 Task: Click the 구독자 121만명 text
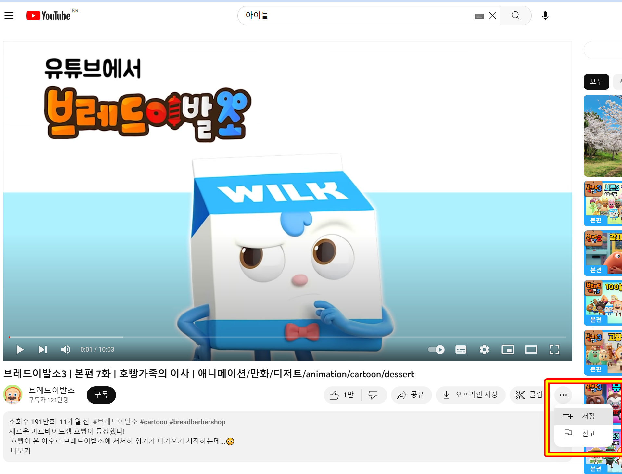pos(48,400)
